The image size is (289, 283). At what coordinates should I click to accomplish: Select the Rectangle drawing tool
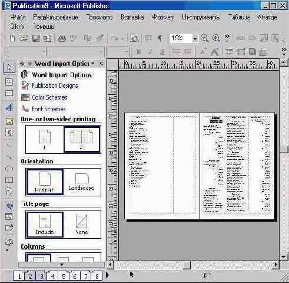9,179
